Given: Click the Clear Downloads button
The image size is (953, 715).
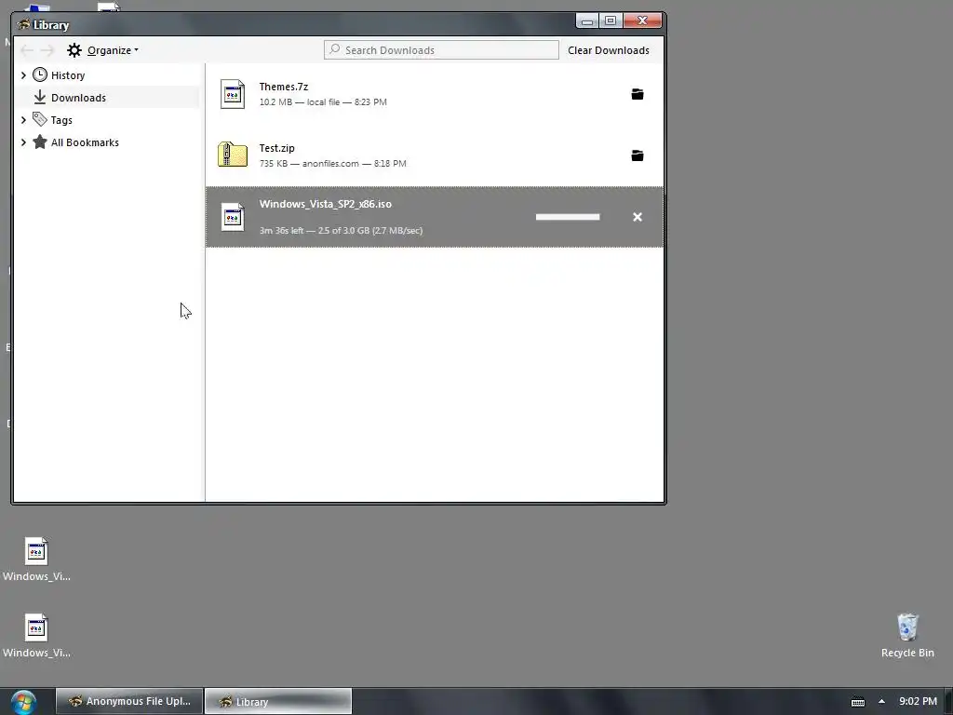Looking at the screenshot, I should coord(609,50).
